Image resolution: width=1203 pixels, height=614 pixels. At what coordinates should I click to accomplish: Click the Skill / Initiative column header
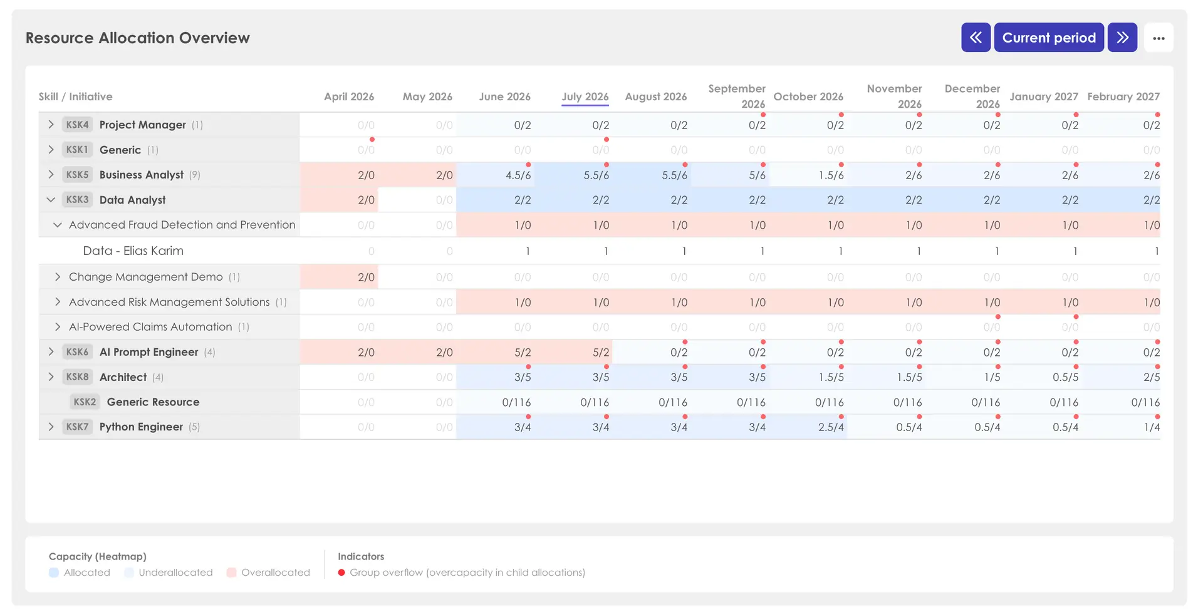click(75, 96)
